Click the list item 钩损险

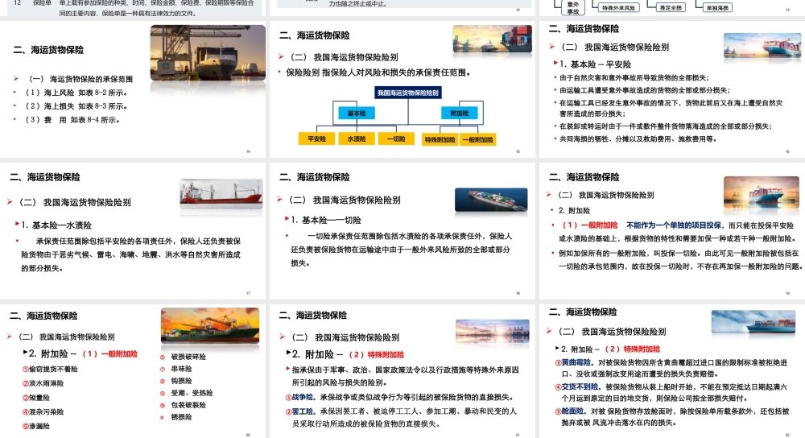click(x=181, y=381)
